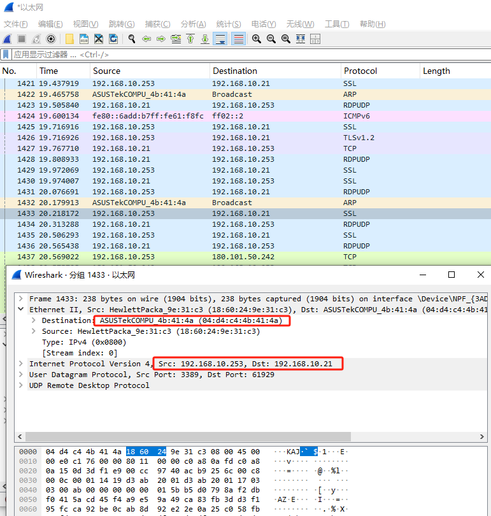Sort packets by the No. column

point(18,71)
